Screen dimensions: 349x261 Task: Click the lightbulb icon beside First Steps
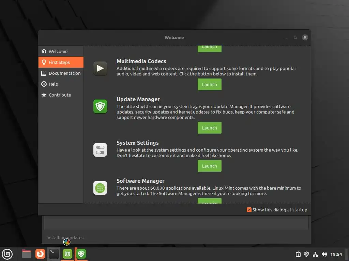pos(44,62)
